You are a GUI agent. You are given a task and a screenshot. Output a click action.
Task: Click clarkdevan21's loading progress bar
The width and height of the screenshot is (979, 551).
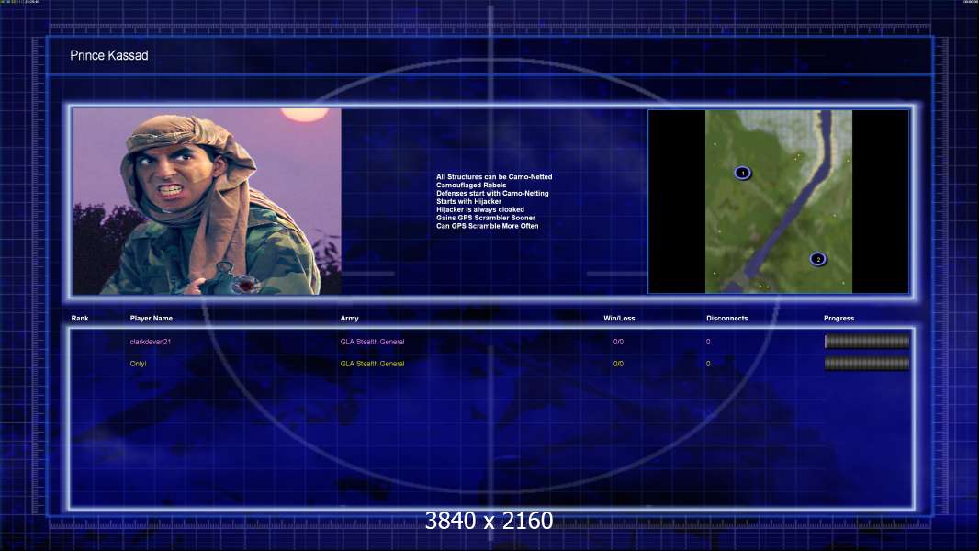(x=867, y=342)
